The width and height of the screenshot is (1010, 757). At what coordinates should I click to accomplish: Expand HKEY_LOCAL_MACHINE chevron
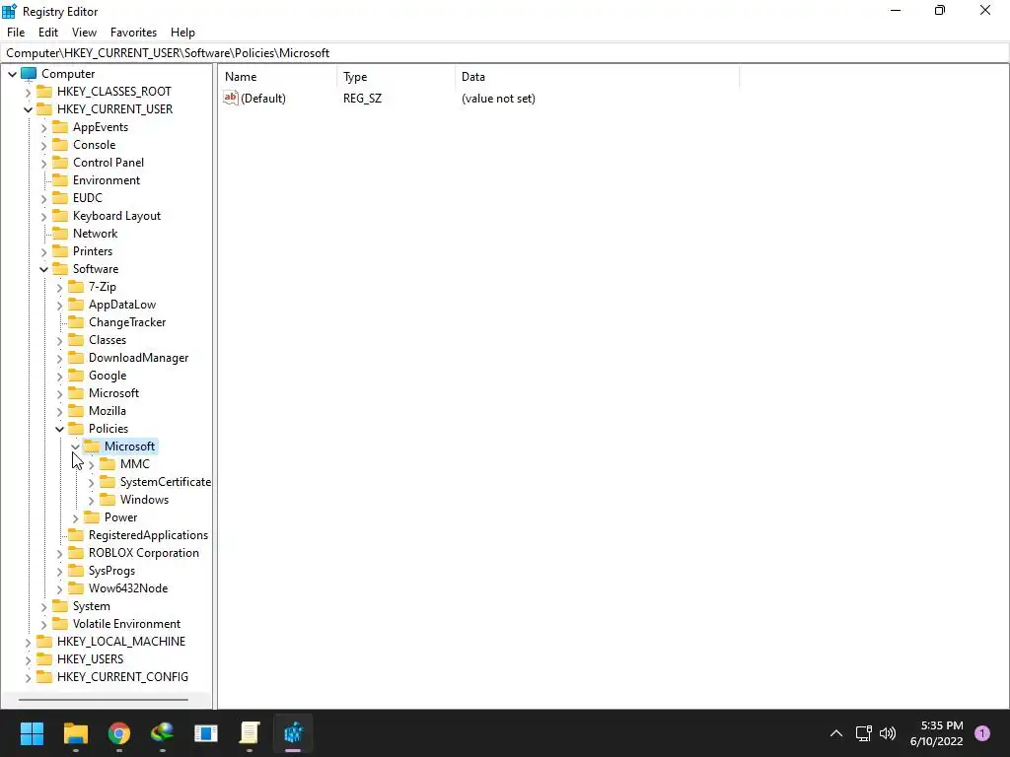[x=28, y=643]
